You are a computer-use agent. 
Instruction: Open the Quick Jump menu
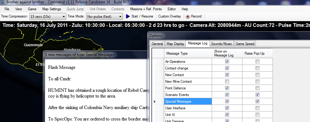pos(75,9)
